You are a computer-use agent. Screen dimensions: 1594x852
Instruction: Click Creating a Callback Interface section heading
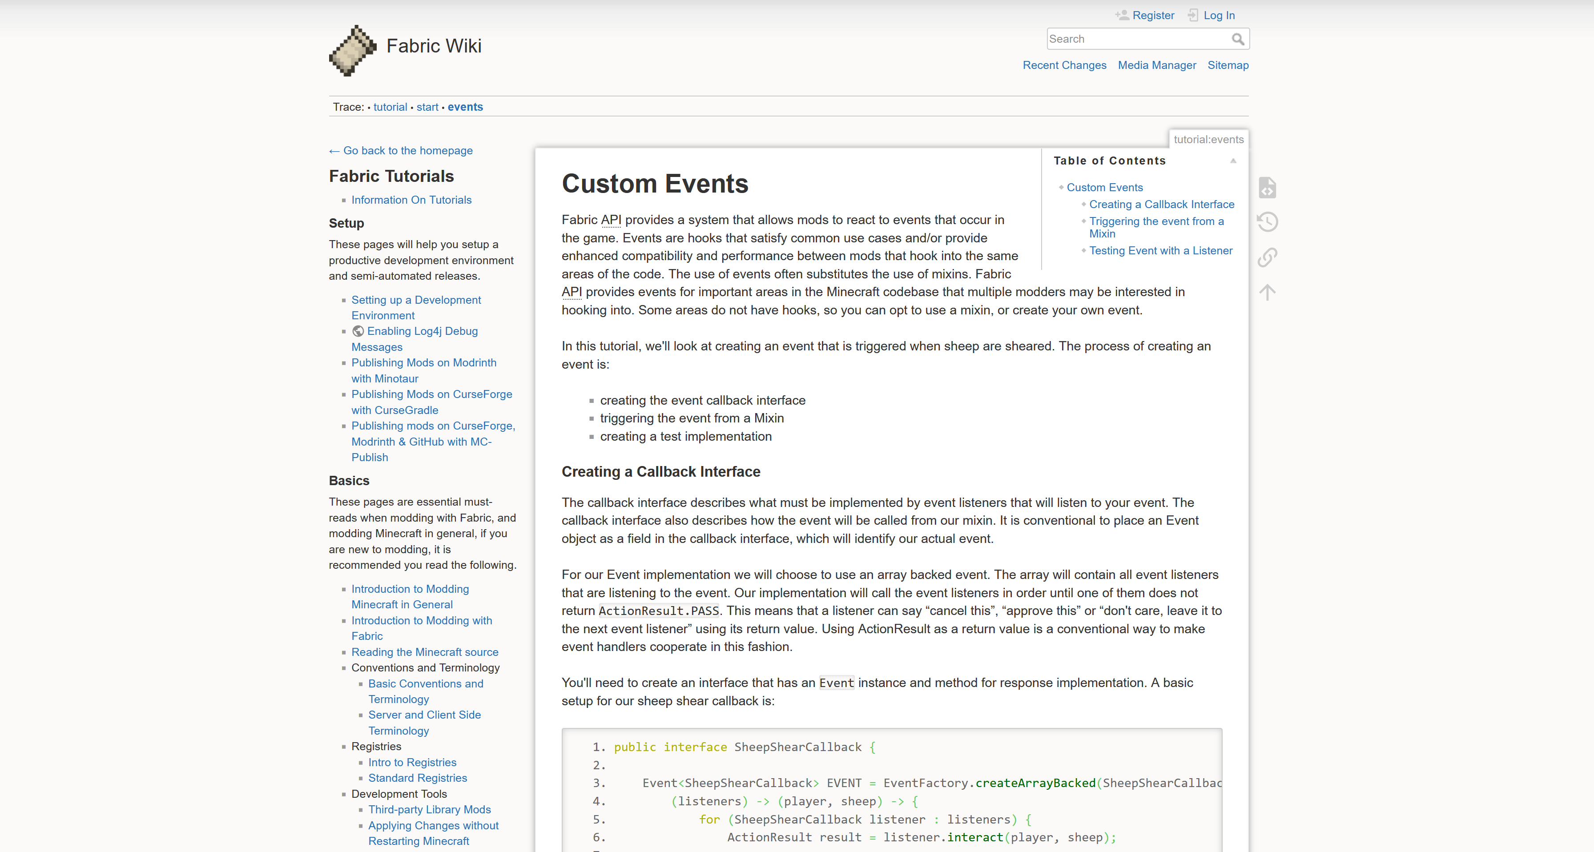(661, 471)
